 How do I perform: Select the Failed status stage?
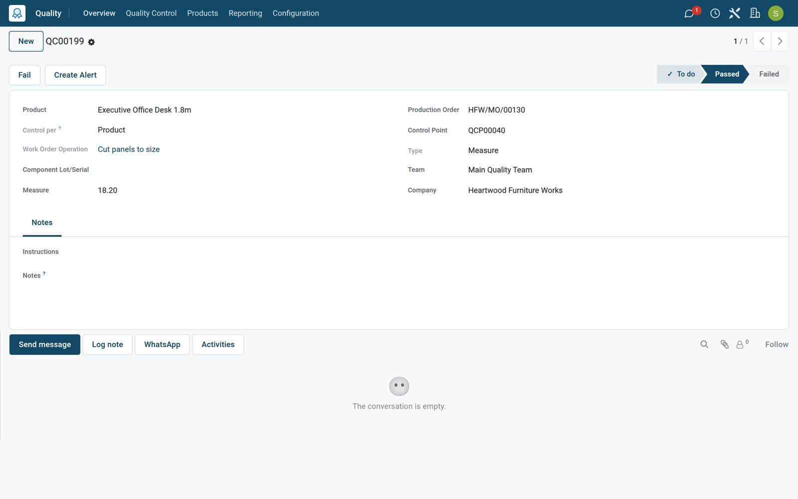coord(769,74)
